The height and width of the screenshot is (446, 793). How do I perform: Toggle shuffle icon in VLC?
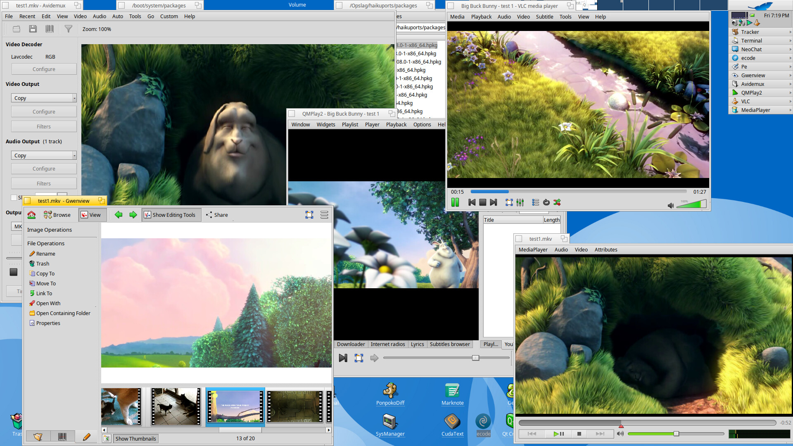[x=557, y=202]
